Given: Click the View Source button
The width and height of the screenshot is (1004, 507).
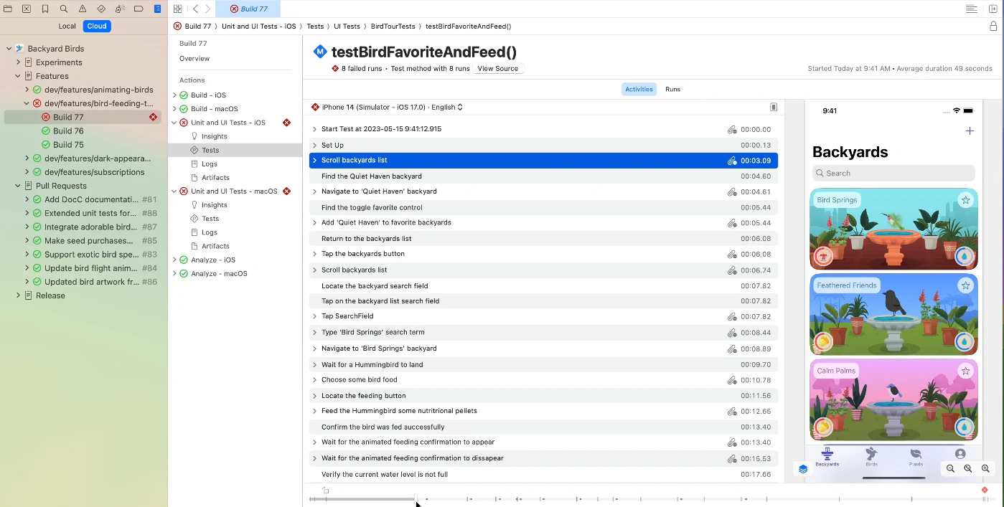Looking at the screenshot, I should [x=497, y=69].
